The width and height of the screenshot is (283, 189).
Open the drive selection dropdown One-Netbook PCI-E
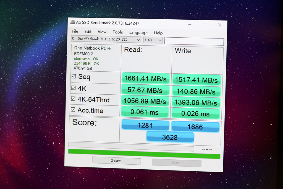[x=106, y=39]
